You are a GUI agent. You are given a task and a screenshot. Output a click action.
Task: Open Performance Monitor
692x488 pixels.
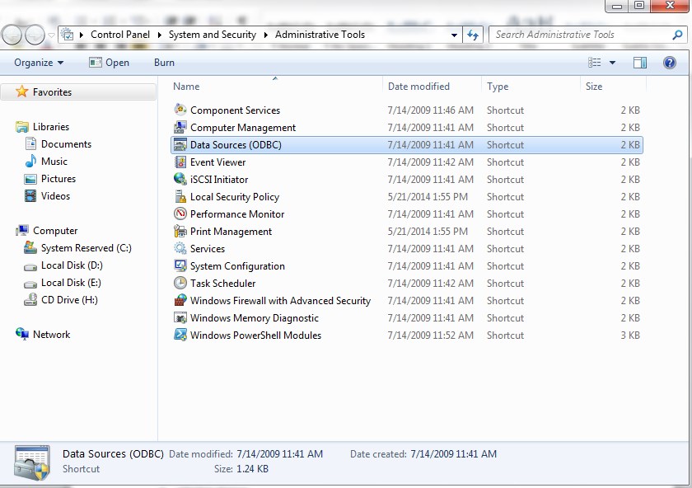coord(237,214)
